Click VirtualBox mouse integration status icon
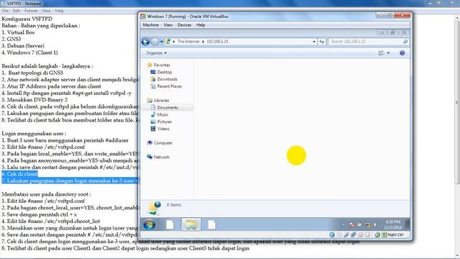Screen dimensions: 460x259 [377, 235]
